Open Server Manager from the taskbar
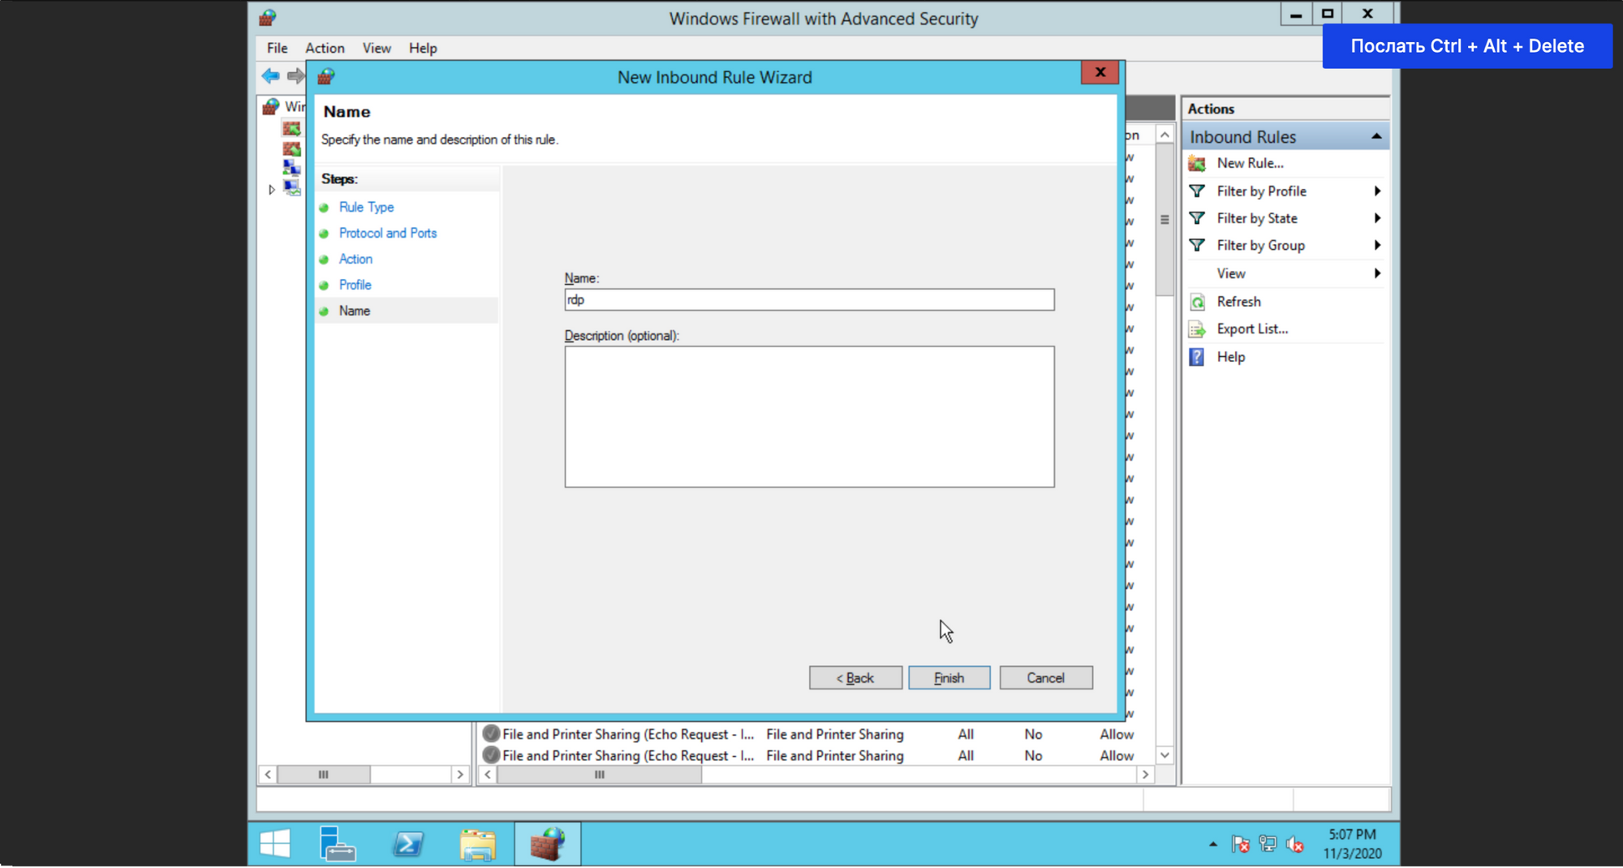 pos(337,844)
